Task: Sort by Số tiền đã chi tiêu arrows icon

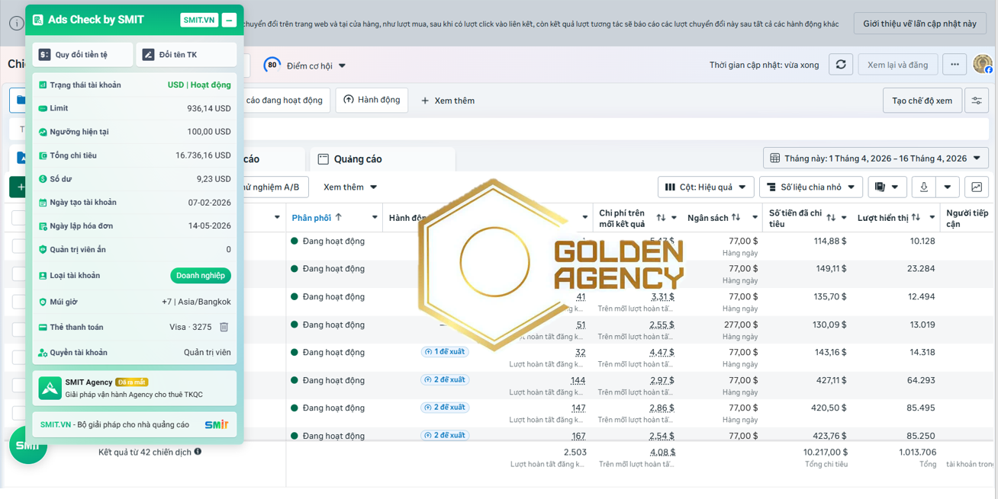Action: tap(831, 218)
